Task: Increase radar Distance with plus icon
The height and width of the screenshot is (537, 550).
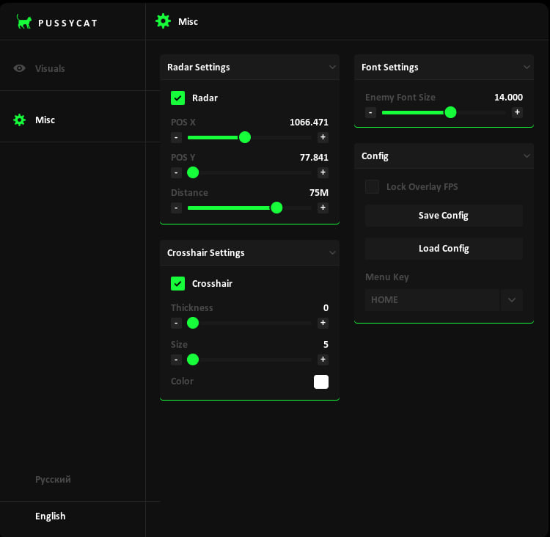Action: coord(323,208)
